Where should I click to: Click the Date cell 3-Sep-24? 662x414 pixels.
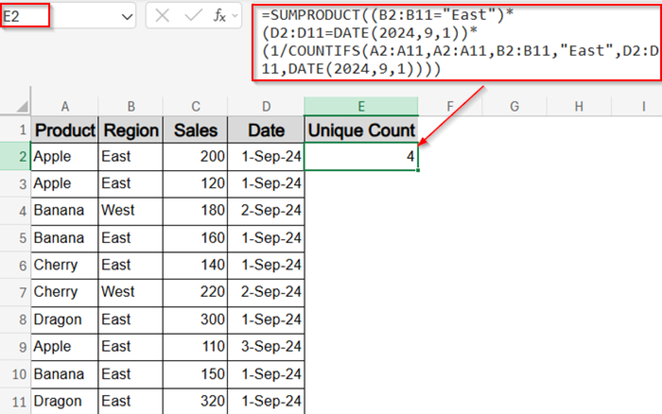266,347
